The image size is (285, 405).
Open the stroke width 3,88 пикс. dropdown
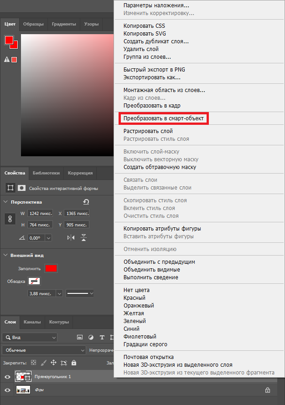[x=59, y=294]
